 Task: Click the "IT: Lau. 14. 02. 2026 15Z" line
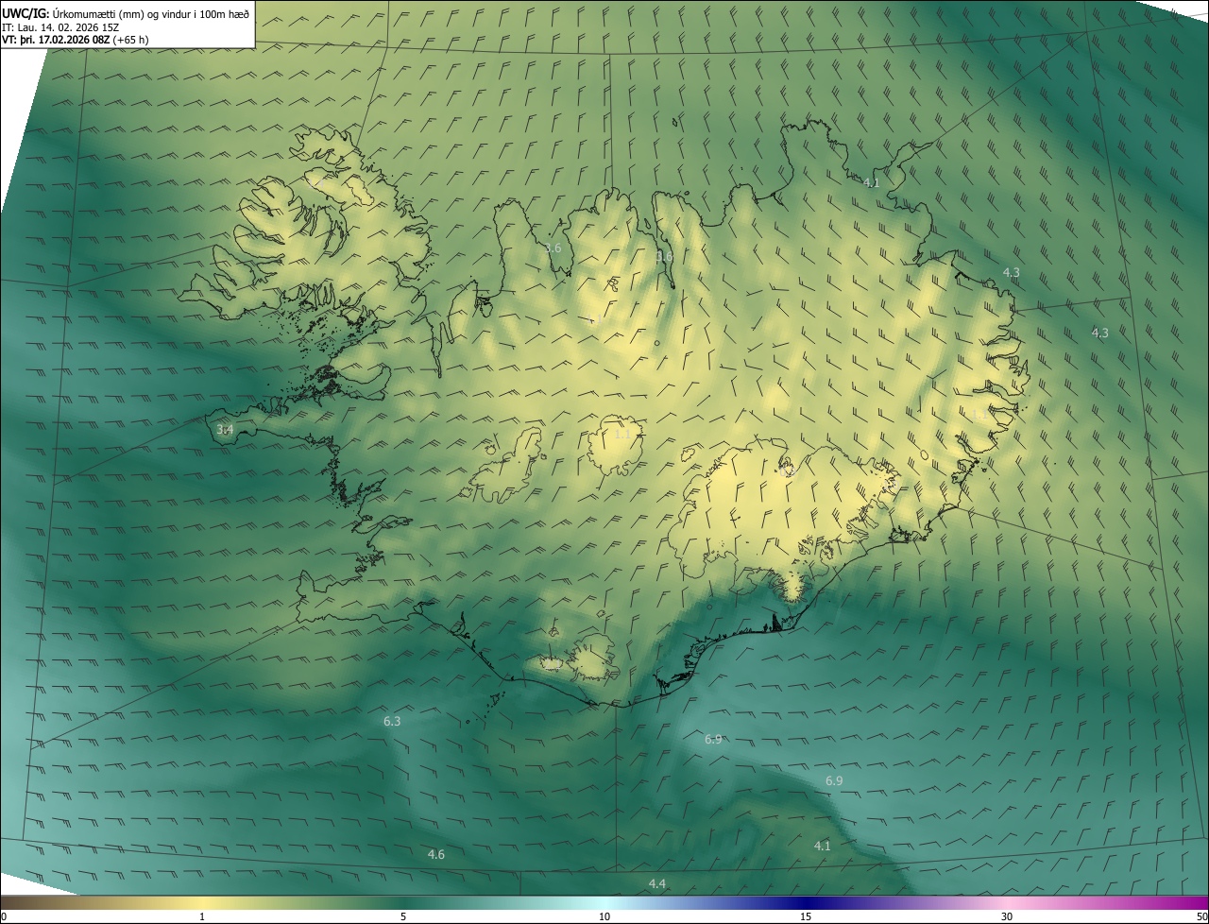tap(60, 27)
